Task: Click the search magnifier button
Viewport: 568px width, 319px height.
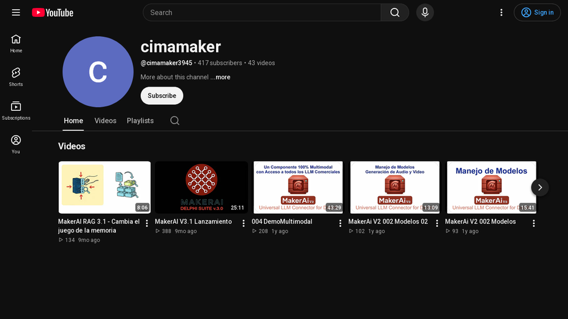Action: [x=395, y=13]
